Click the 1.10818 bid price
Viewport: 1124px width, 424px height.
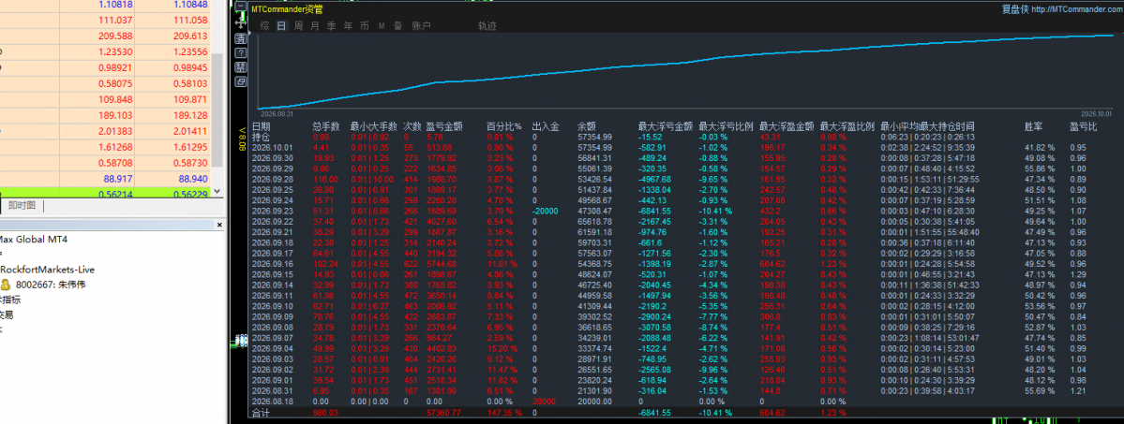113,5
